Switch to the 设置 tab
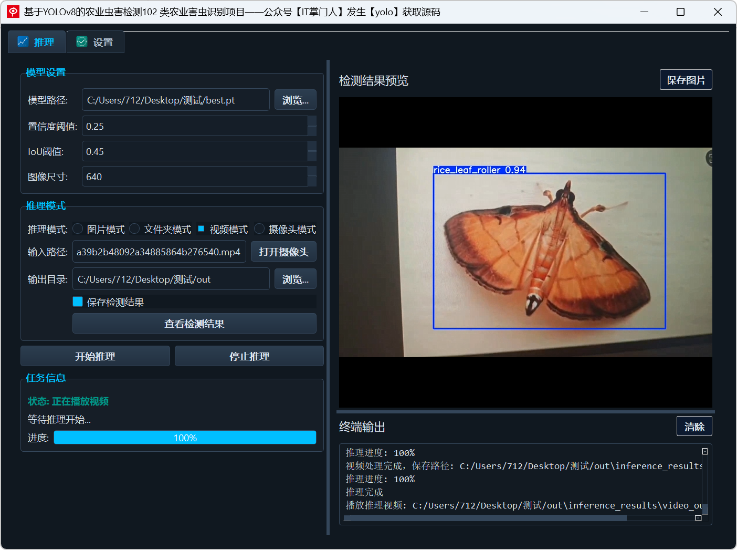 (x=96, y=42)
